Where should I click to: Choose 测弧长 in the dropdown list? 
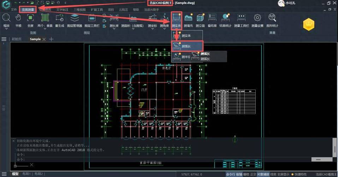click(x=187, y=46)
